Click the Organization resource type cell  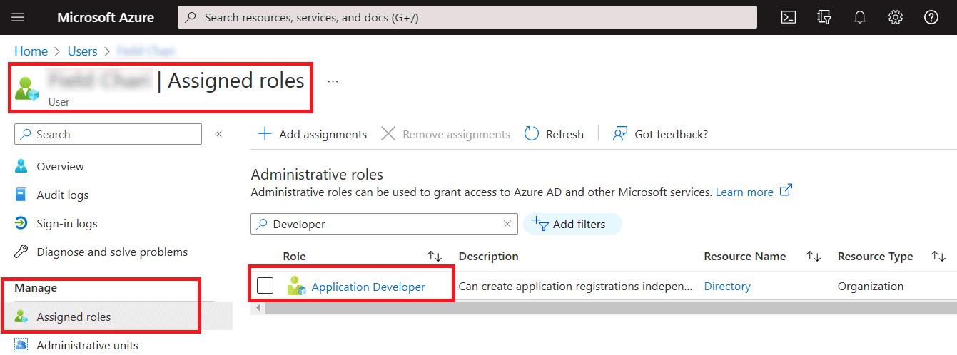click(x=871, y=287)
